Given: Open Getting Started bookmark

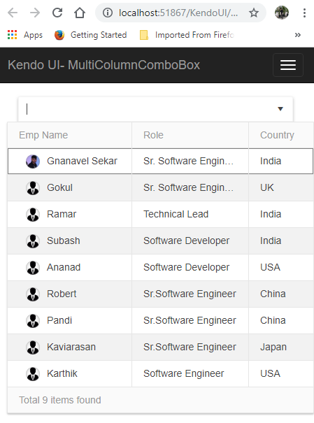Looking at the screenshot, I should point(90,35).
